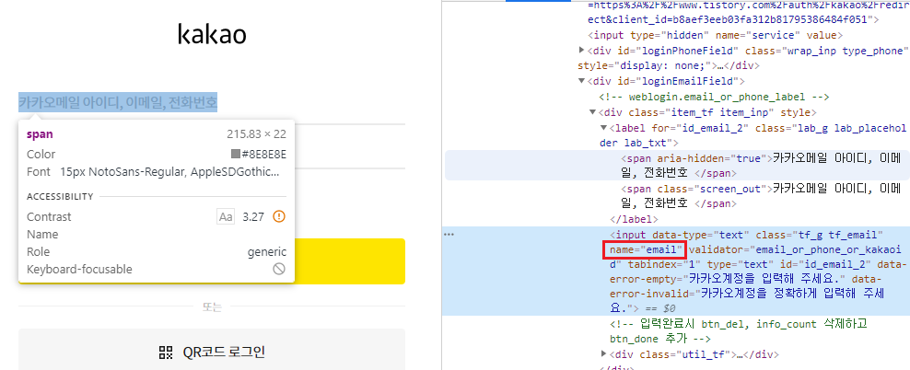
Task: Click the ACCESSIBILITY section header
Action: tap(60, 197)
